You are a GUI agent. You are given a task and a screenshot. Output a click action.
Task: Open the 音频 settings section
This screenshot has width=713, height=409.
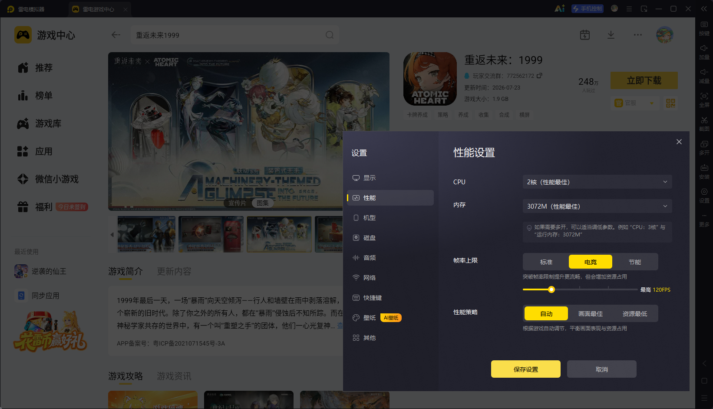[x=390, y=258]
